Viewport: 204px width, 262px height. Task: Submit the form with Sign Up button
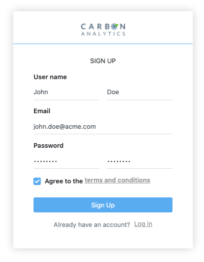pos(103,205)
